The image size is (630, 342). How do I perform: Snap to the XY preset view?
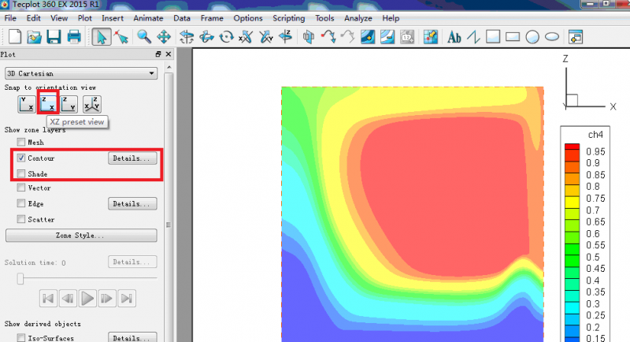[27, 104]
